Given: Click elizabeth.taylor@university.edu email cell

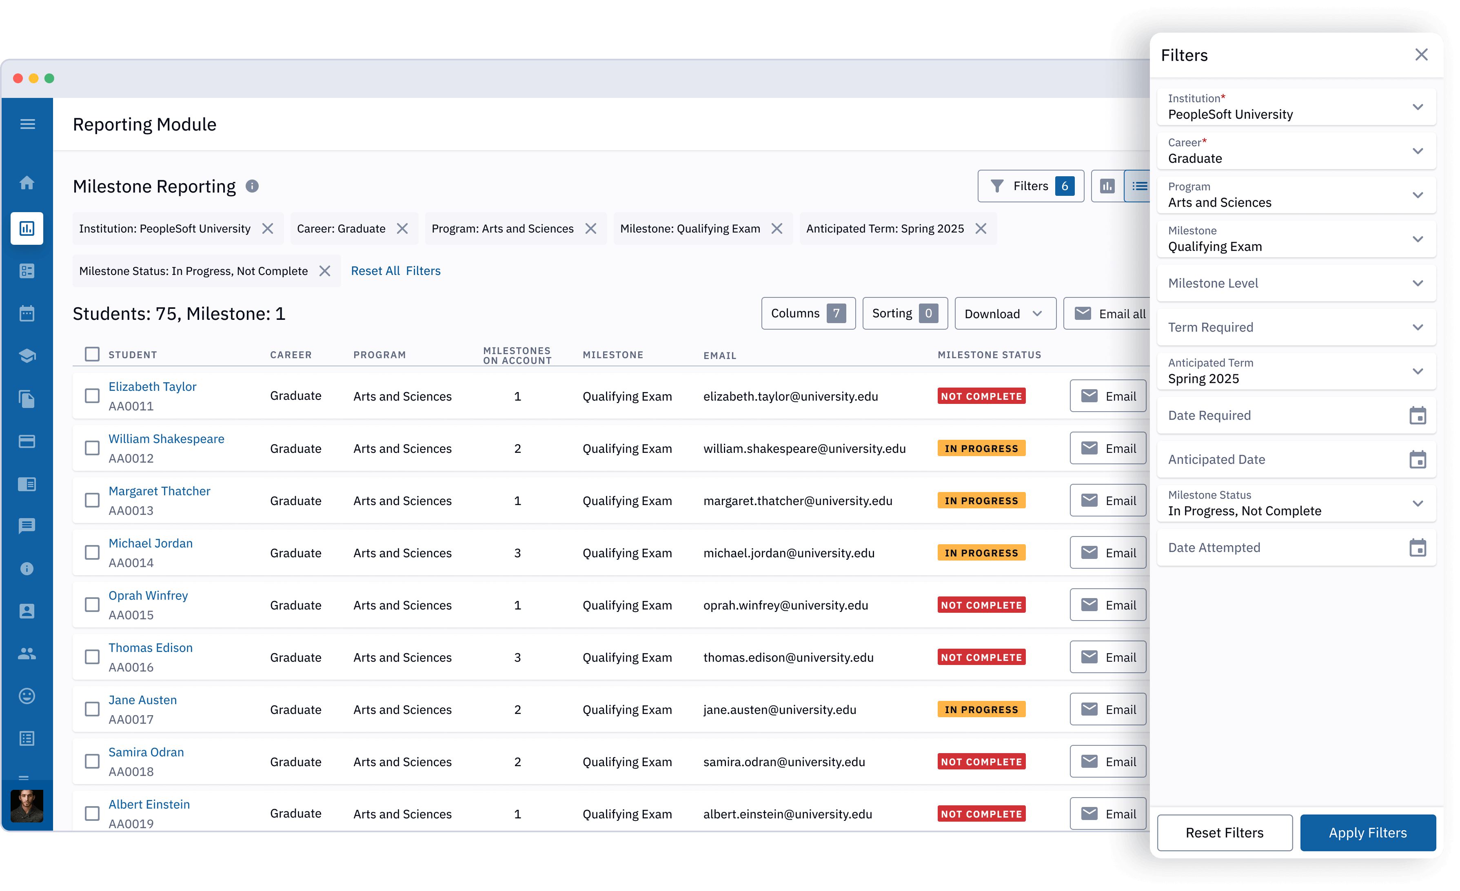Looking at the screenshot, I should click(790, 396).
